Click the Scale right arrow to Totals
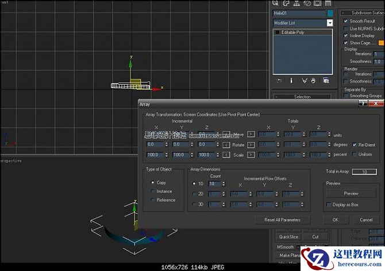The image size is (385, 271). [x=251, y=155]
